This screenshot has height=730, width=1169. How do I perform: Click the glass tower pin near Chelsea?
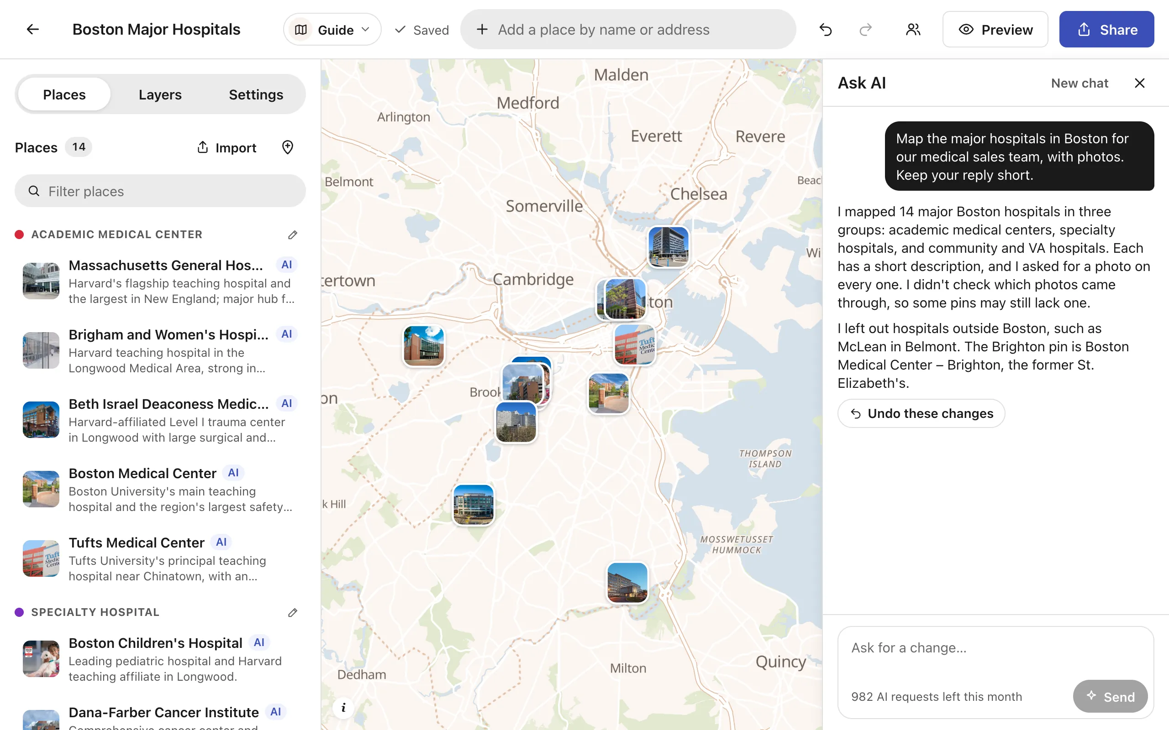coord(668,247)
